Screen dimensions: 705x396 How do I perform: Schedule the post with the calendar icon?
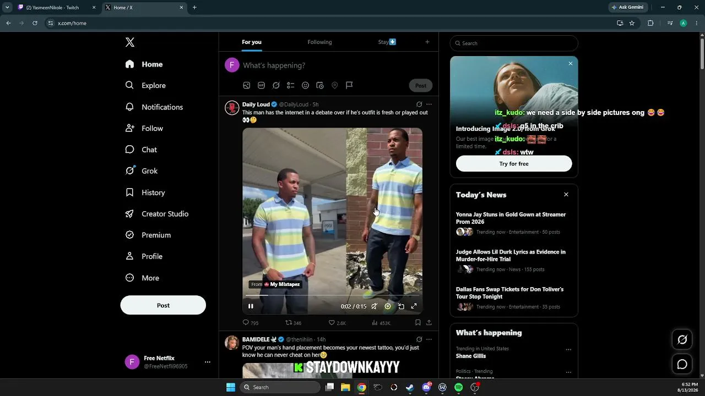(x=320, y=85)
